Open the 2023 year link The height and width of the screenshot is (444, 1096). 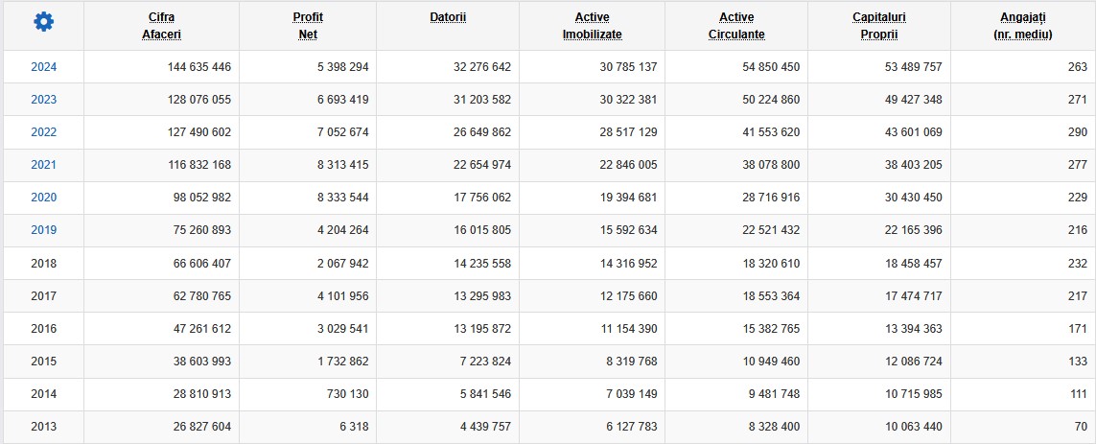[x=43, y=100]
